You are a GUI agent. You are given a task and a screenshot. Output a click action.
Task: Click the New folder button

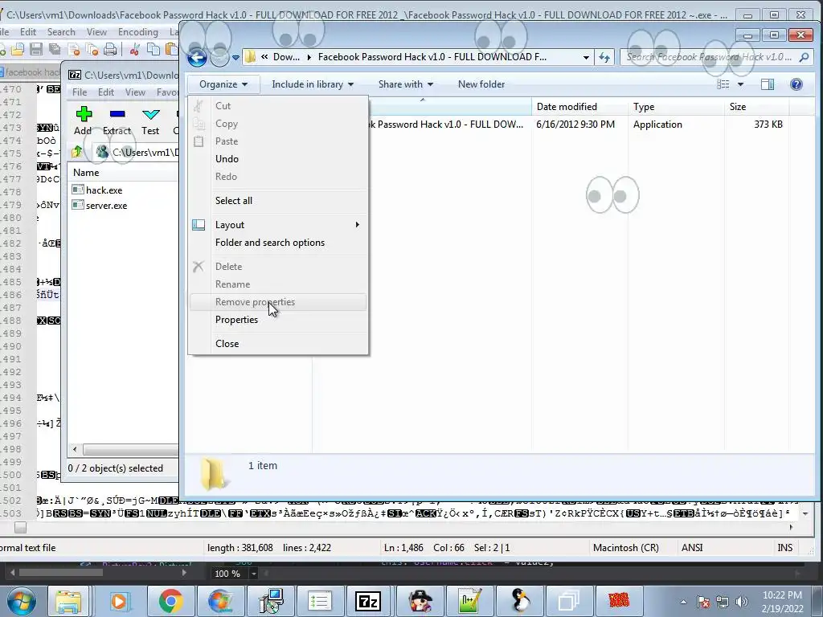(x=481, y=84)
